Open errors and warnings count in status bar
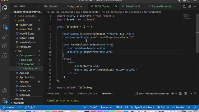 (30, 107)
